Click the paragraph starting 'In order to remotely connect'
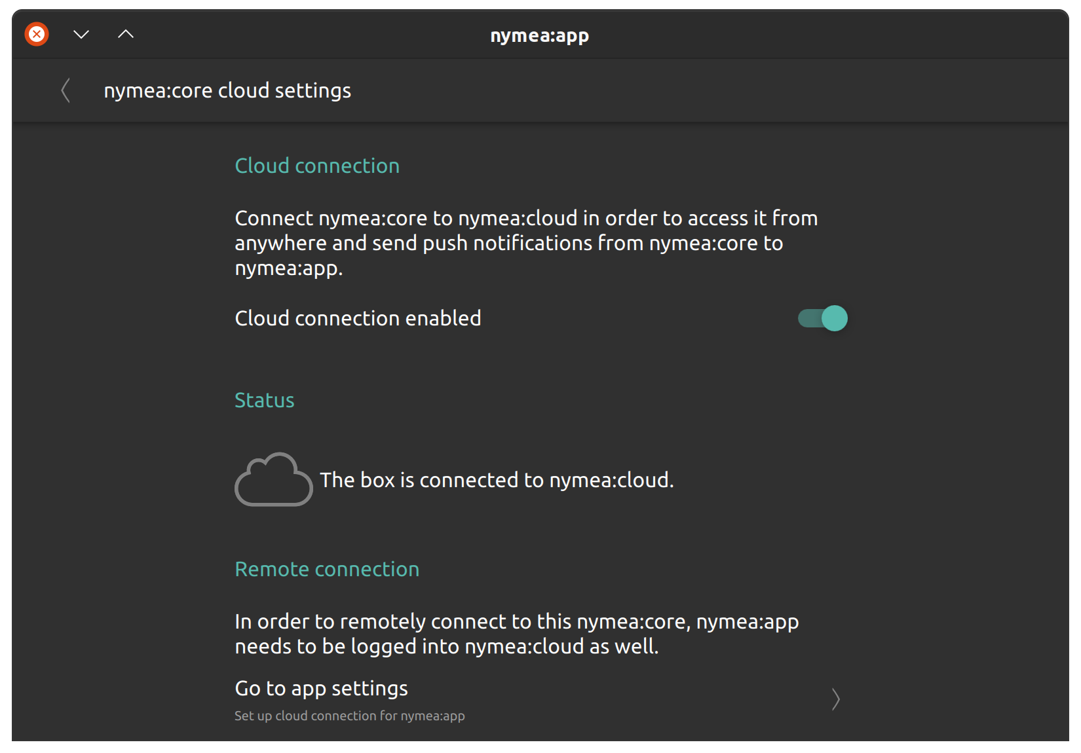Image resolution: width=1081 pixels, height=753 pixels. coord(517,634)
